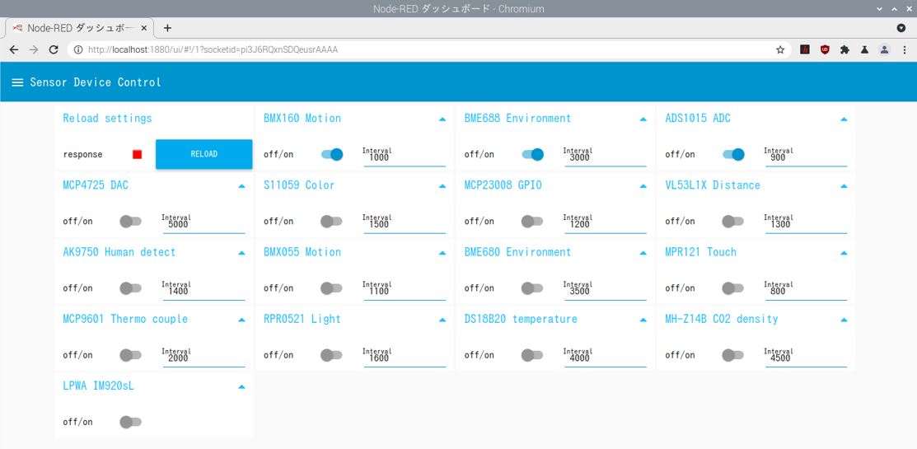Viewport: 917px width, 449px height.
Task: Click the browser back arrow
Action: click(14, 49)
